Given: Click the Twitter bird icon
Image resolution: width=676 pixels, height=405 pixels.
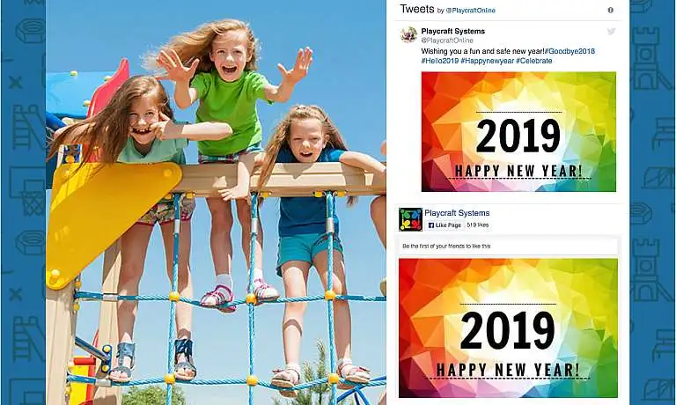Looking at the screenshot, I should (x=611, y=31).
